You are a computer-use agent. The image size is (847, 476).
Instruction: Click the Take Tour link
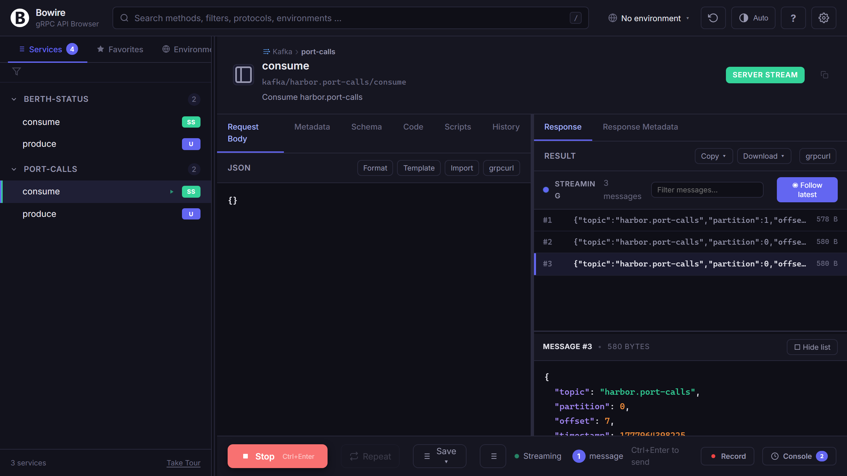(183, 463)
